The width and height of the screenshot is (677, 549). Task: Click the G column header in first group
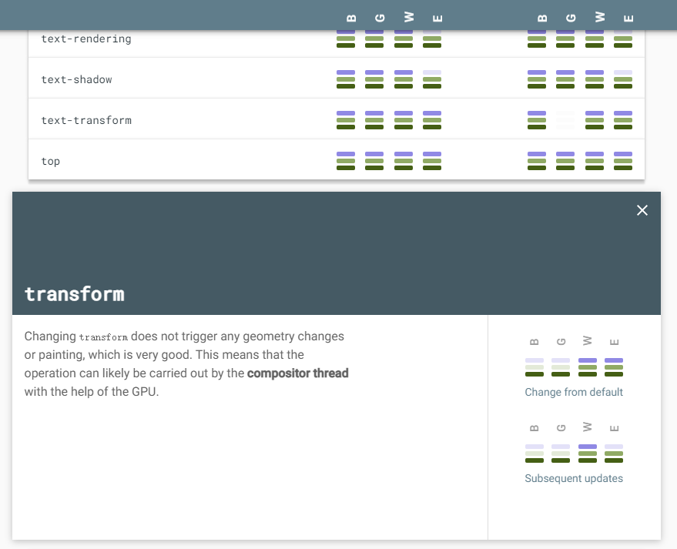pyautogui.click(x=380, y=18)
